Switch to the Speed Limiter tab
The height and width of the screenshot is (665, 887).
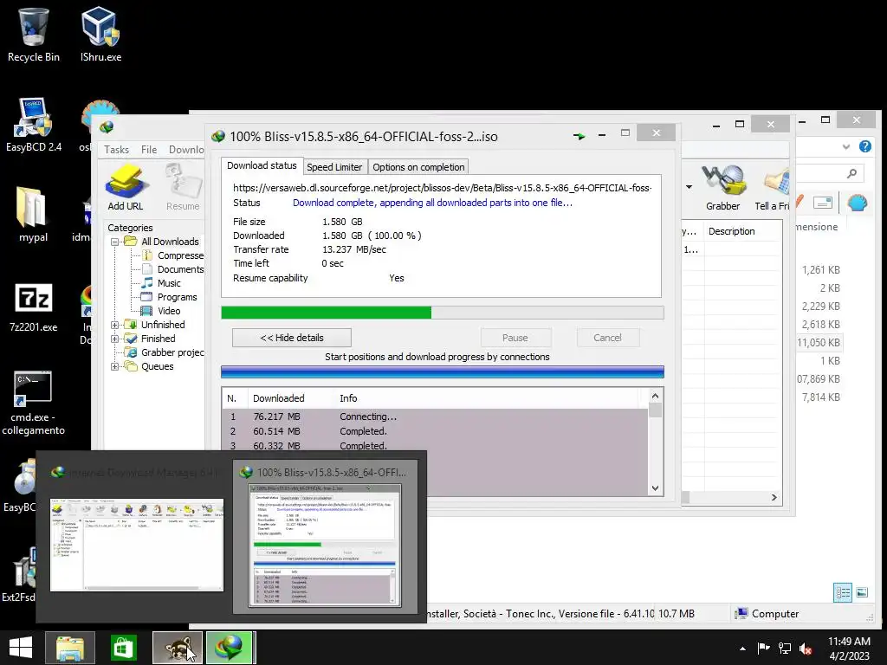(x=334, y=167)
